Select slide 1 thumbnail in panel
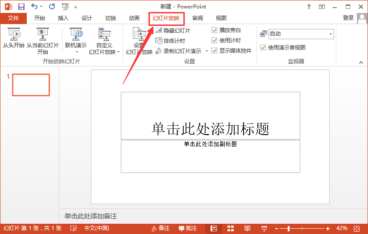Screen dimensions: 368x234 (x=31, y=85)
